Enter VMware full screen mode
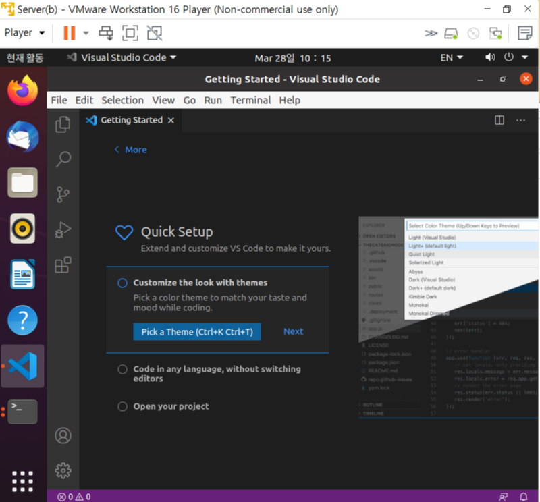This screenshot has height=502, width=540. coord(130,33)
